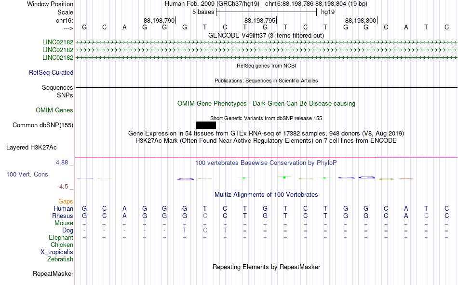Select the Elephant species row label
Image resolution: width=458 pixels, height=285 pixels.
click(61, 238)
